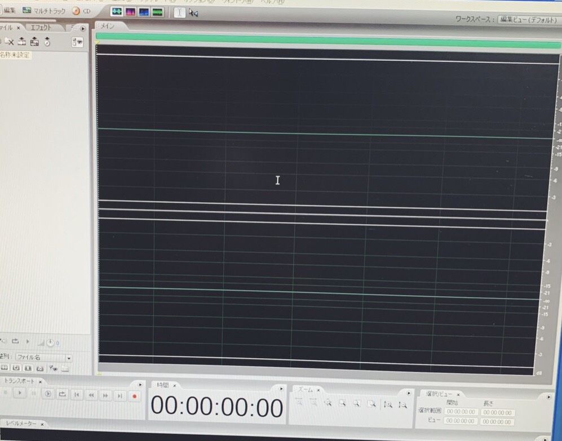Close the ズーム panel tab
562x441 pixels.
click(x=317, y=390)
